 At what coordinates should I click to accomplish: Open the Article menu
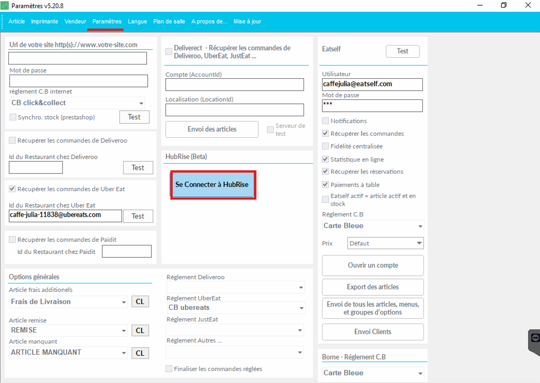pos(17,21)
